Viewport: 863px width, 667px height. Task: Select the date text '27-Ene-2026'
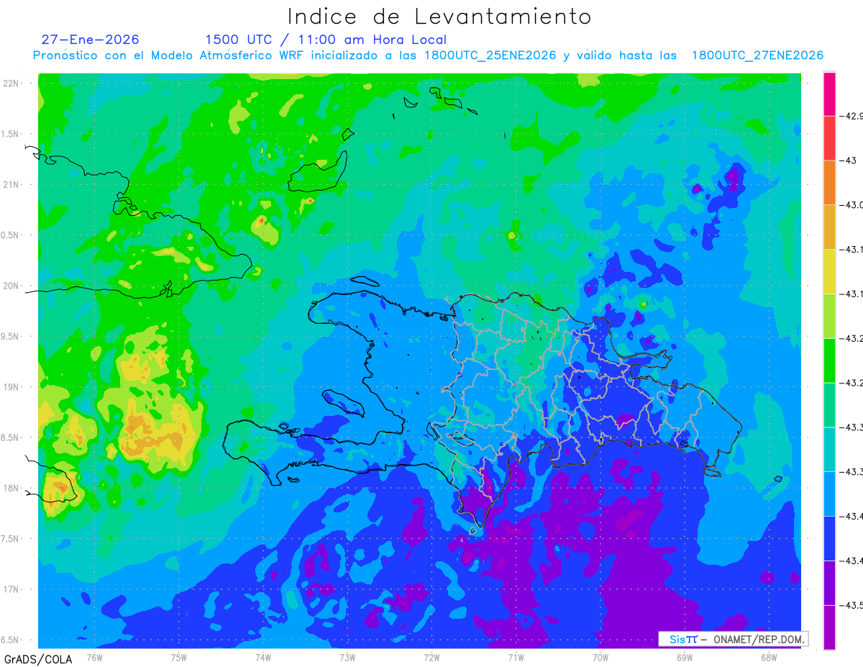(x=90, y=40)
